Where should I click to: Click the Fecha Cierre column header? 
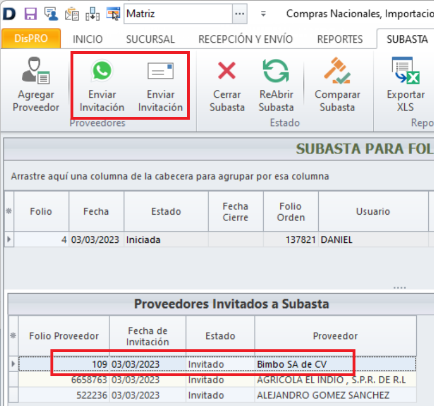pos(236,211)
